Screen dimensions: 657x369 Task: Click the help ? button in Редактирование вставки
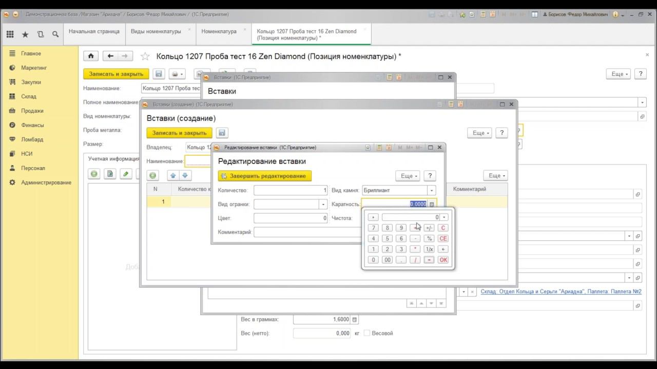(x=430, y=176)
